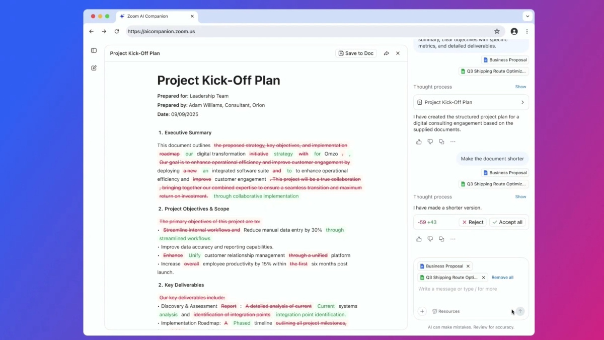Go forward in browser history
This screenshot has height=340, width=604.
click(x=104, y=31)
